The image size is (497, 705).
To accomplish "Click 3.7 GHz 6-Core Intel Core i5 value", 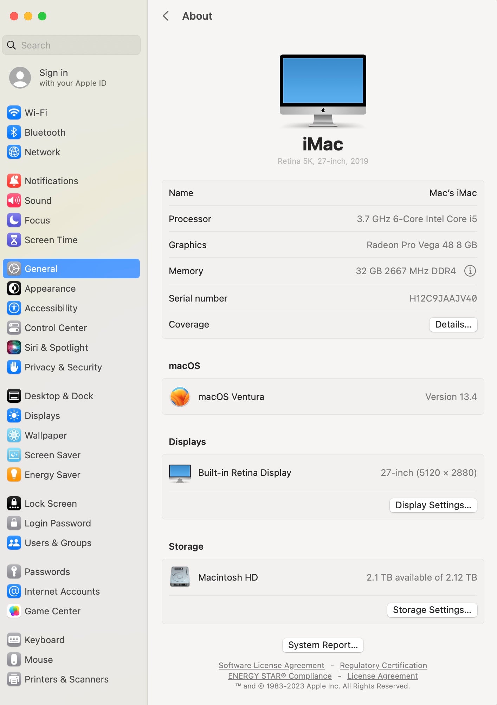I will click(417, 219).
